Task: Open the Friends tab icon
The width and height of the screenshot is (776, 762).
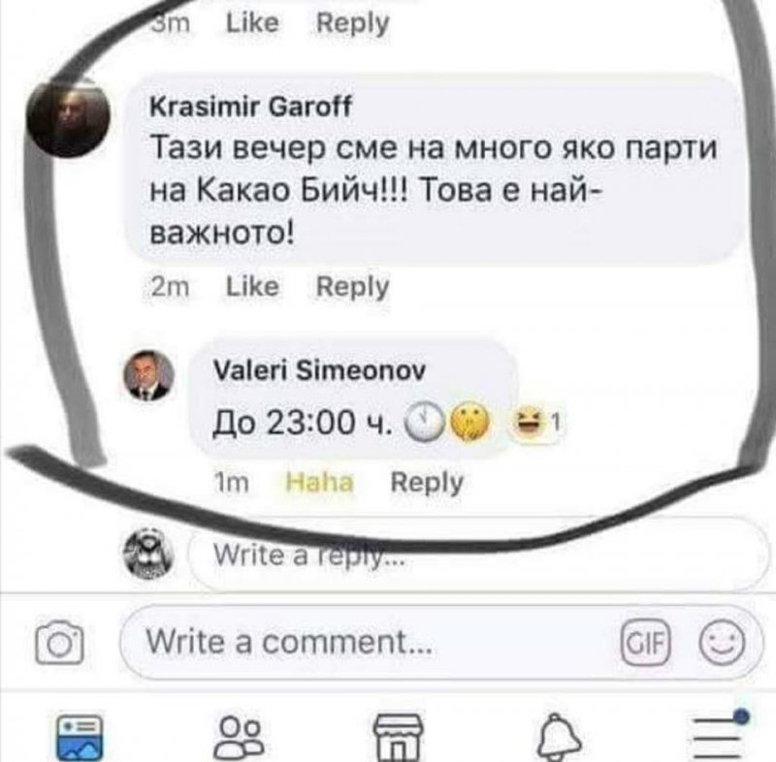Action: (239, 738)
